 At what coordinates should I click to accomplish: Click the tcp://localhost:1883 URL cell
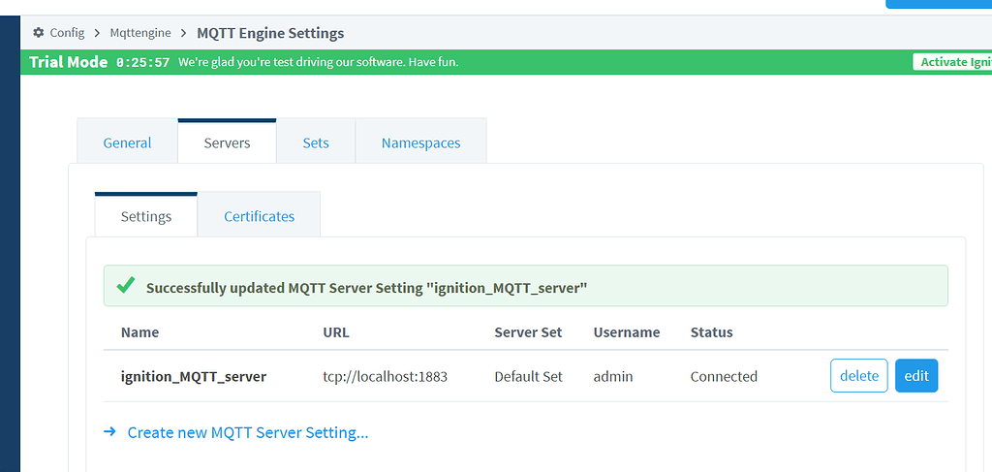coord(385,376)
